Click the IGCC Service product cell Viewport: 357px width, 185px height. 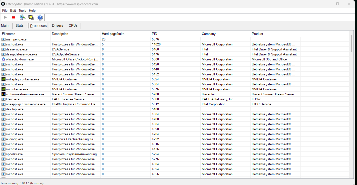[261, 104]
